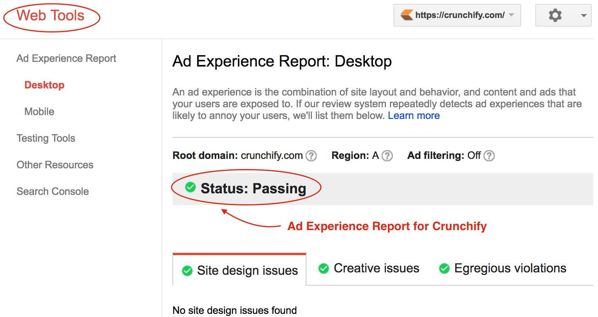Click the green check beside Status: Passing
Screen dimensions: 598x317
(190, 187)
